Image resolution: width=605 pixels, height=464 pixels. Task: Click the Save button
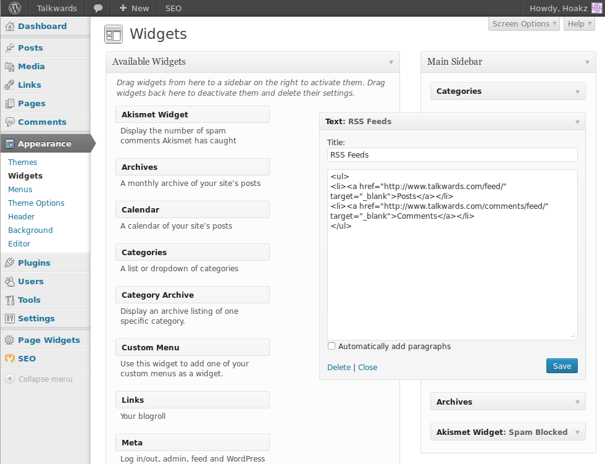(x=562, y=366)
